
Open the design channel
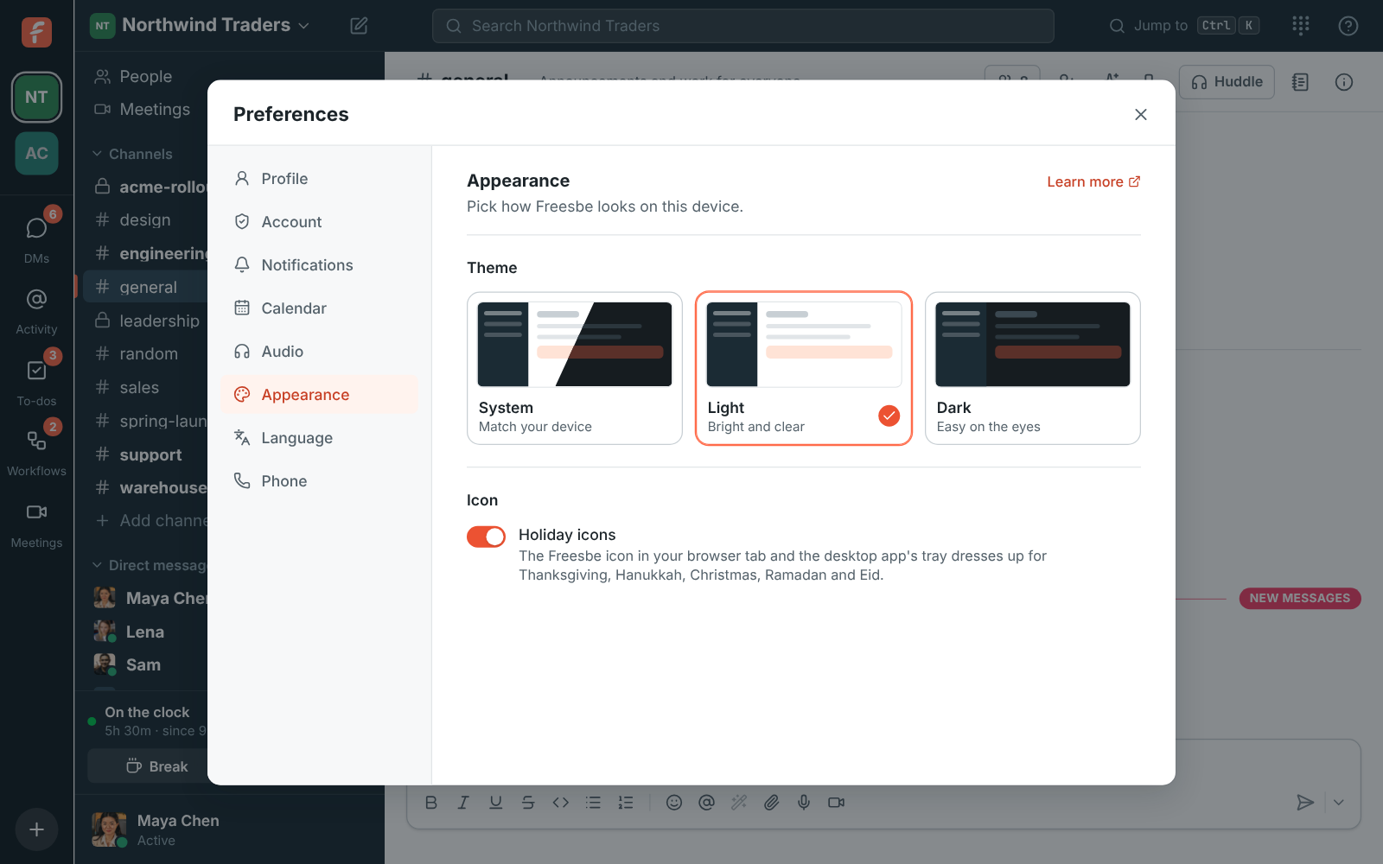click(145, 220)
